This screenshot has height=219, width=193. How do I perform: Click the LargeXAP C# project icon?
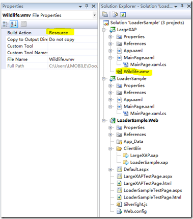pos(113,30)
